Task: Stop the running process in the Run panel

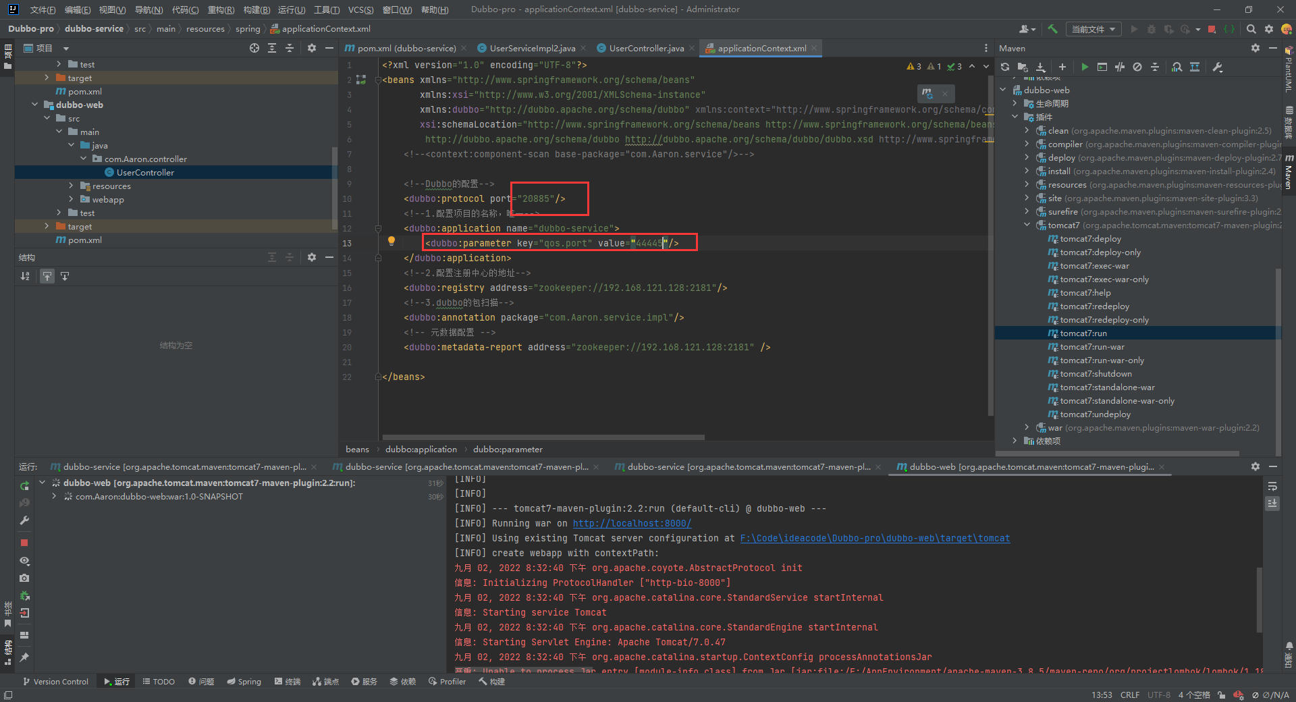Action: click(x=24, y=543)
